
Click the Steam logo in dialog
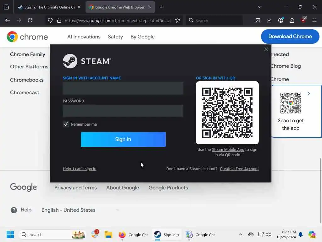87,61
